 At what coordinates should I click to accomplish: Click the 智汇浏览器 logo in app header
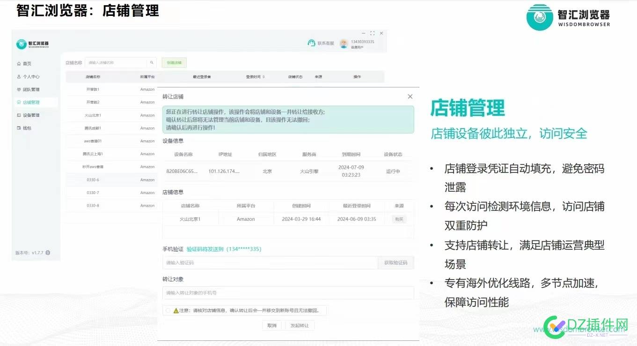pyautogui.click(x=32, y=44)
